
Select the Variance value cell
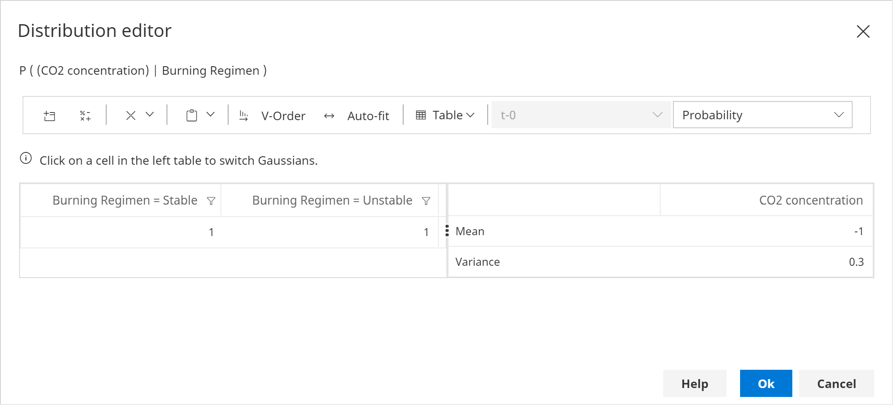click(x=766, y=262)
